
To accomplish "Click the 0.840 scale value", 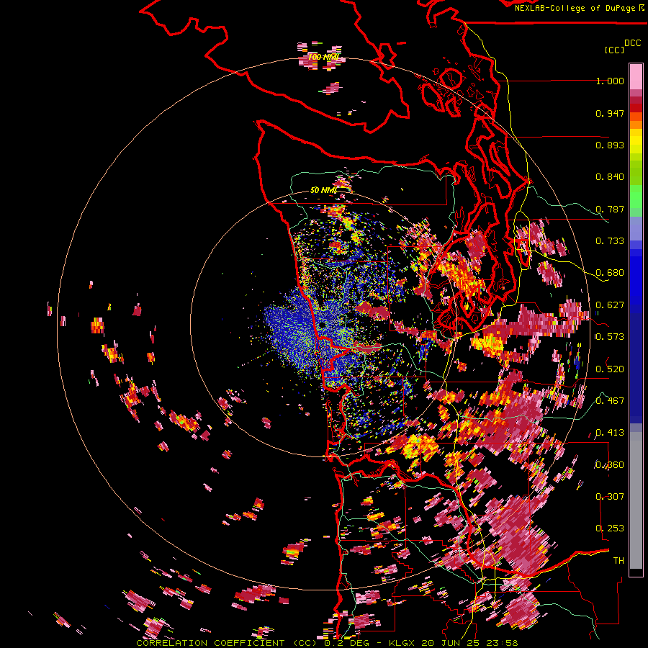I will point(610,177).
